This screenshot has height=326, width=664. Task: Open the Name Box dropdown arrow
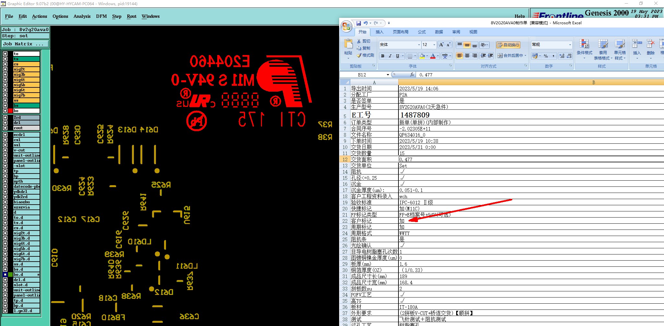[388, 75]
